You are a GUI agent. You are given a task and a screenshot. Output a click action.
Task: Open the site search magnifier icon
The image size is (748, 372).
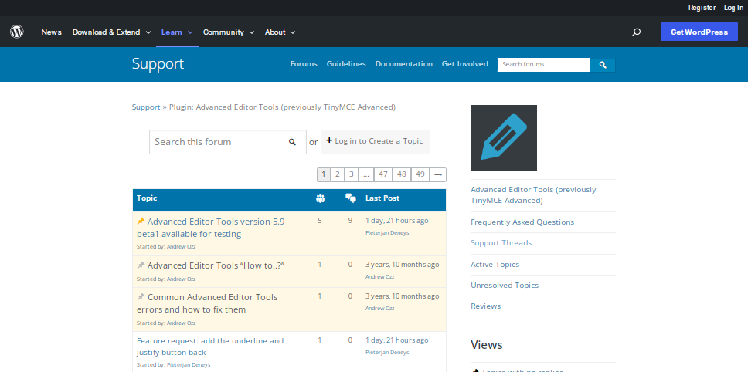click(636, 32)
